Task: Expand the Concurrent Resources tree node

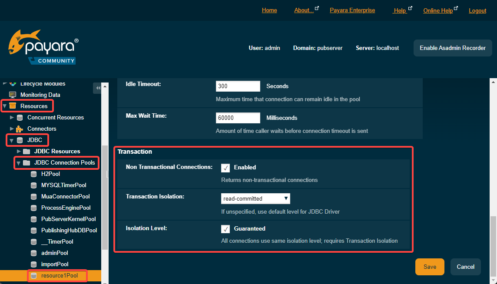Action: point(12,117)
